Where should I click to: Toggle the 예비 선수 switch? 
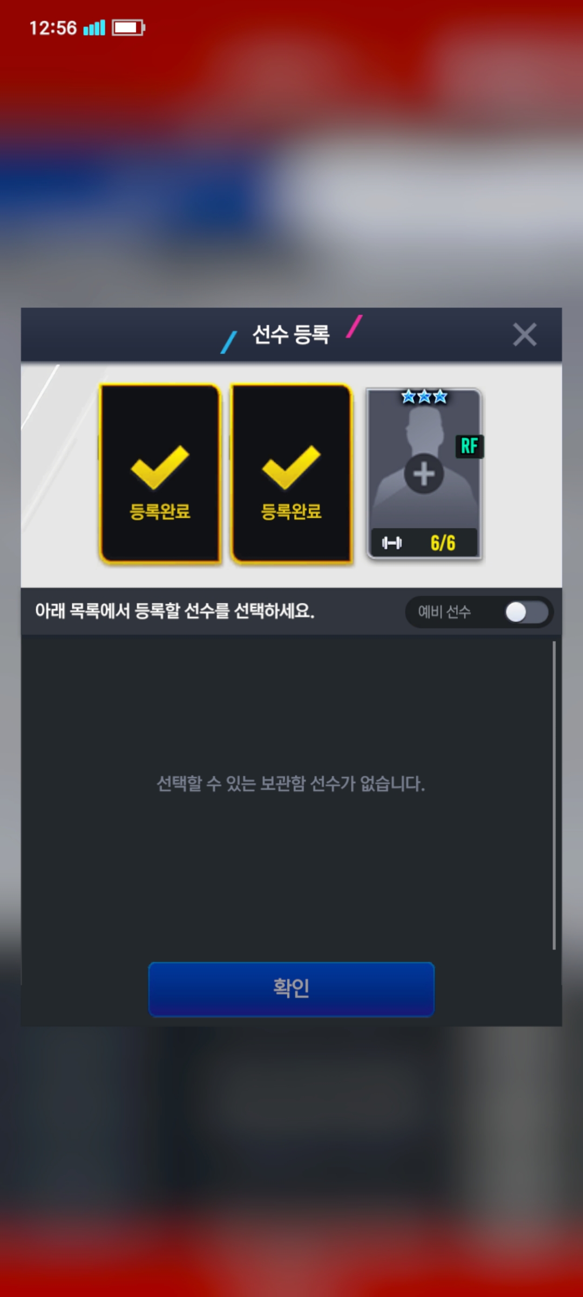(527, 612)
